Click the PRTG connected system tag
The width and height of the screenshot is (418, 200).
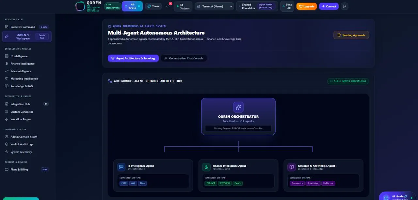[x=124, y=183]
